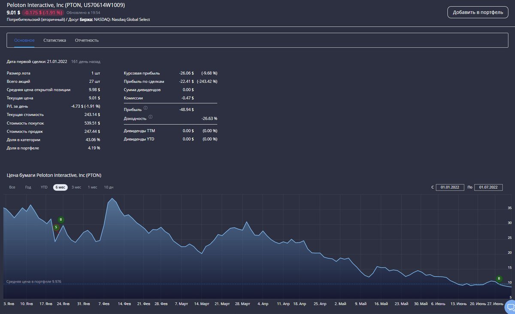Click the Биржа NASDAQ Global Select text
This screenshot has height=314, width=515.
(x=115, y=20)
